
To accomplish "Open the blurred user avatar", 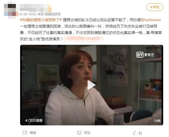I will (10, 10).
